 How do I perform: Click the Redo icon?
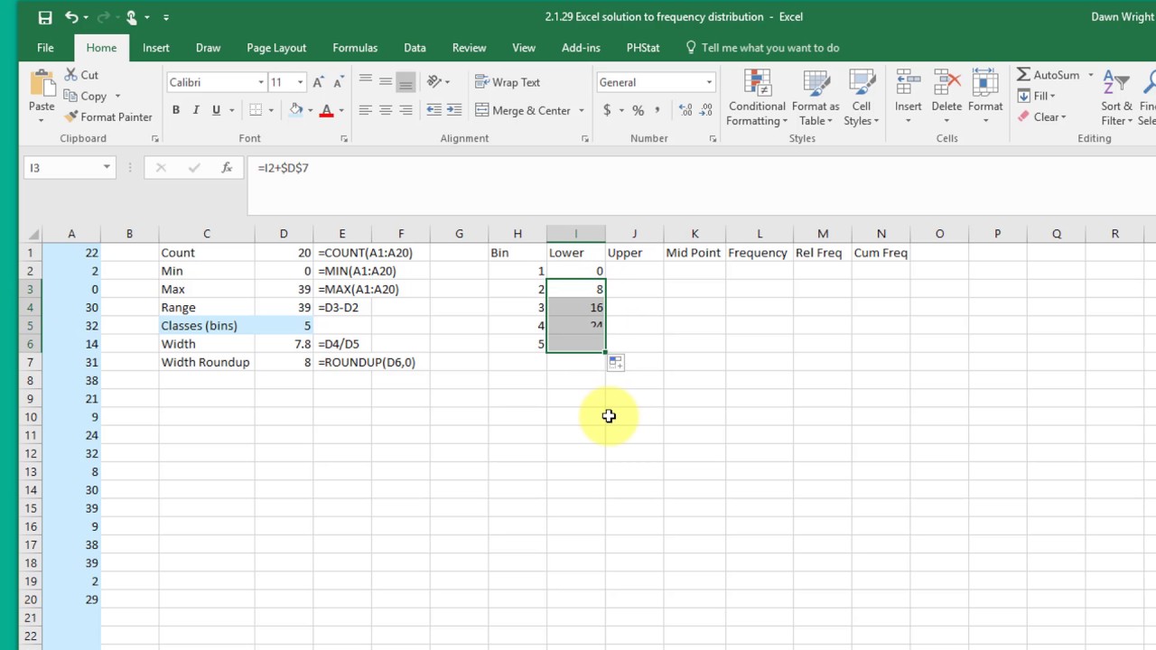point(102,17)
